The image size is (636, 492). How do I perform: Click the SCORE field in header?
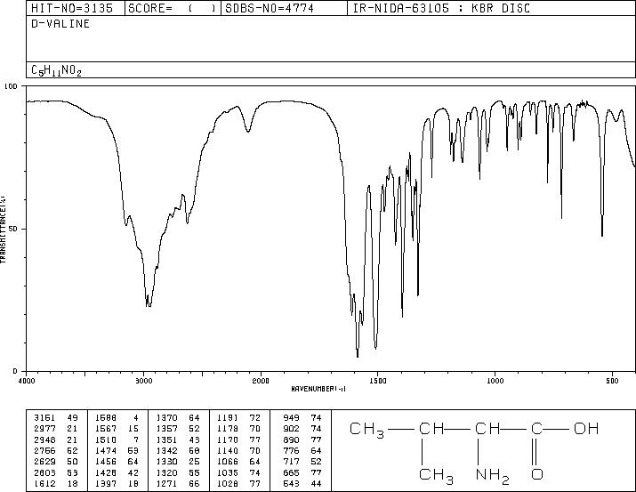tap(173, 8)
